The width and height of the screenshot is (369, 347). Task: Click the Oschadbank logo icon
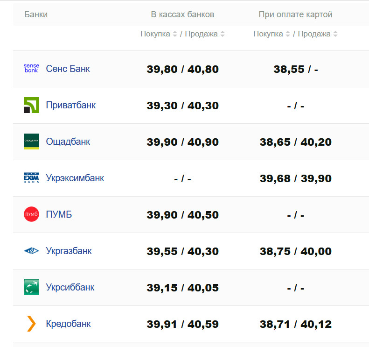click(31, 142)
